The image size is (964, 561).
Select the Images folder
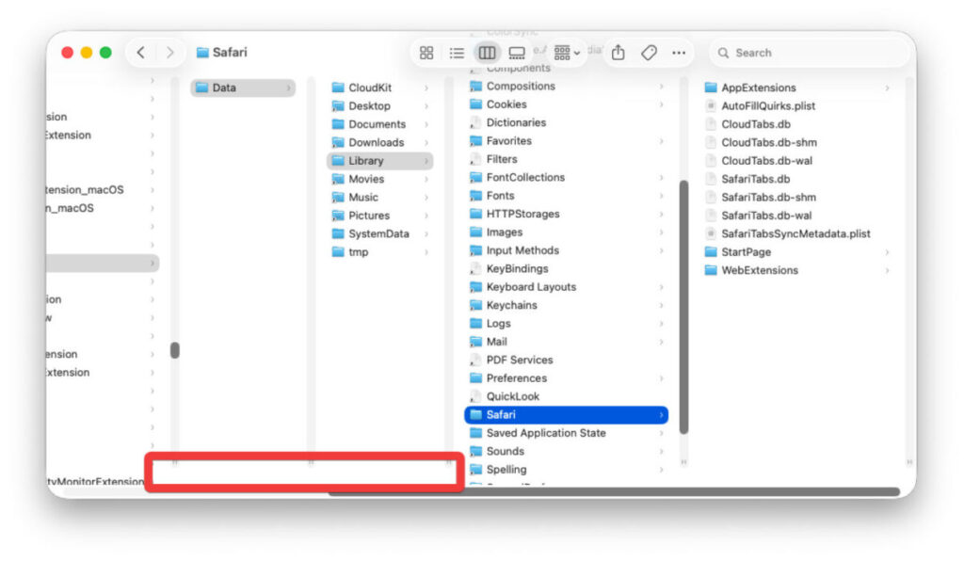pyautogui.click(x=566, y=232)
